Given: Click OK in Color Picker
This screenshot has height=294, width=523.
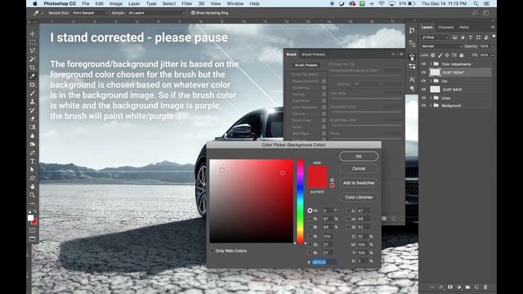Looking at the screenshot, I should tap(359, 156).
